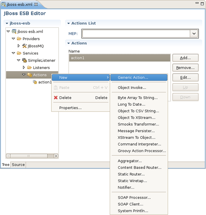The image size is (206, 215).
Task: Click the horizontal scrollbar thumb in tree
Action: pyautogui.click(x=29, y=156)
